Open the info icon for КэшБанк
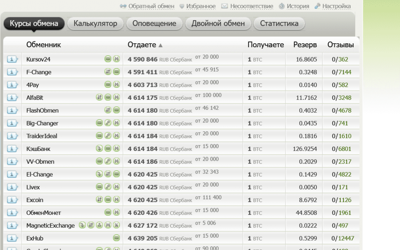Viewport: 400px width, 250px height. [12, 149]
